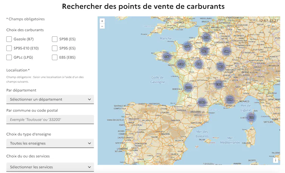Screen dimensions: 285x173
Task: Click the 1102 cluster near Bordeaux
Action: (x=188, y=87)
